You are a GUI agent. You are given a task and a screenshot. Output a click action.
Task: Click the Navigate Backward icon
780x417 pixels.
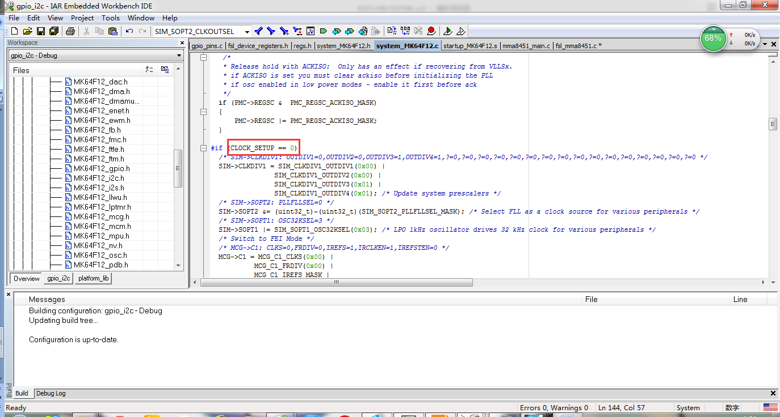click(363, 31)
